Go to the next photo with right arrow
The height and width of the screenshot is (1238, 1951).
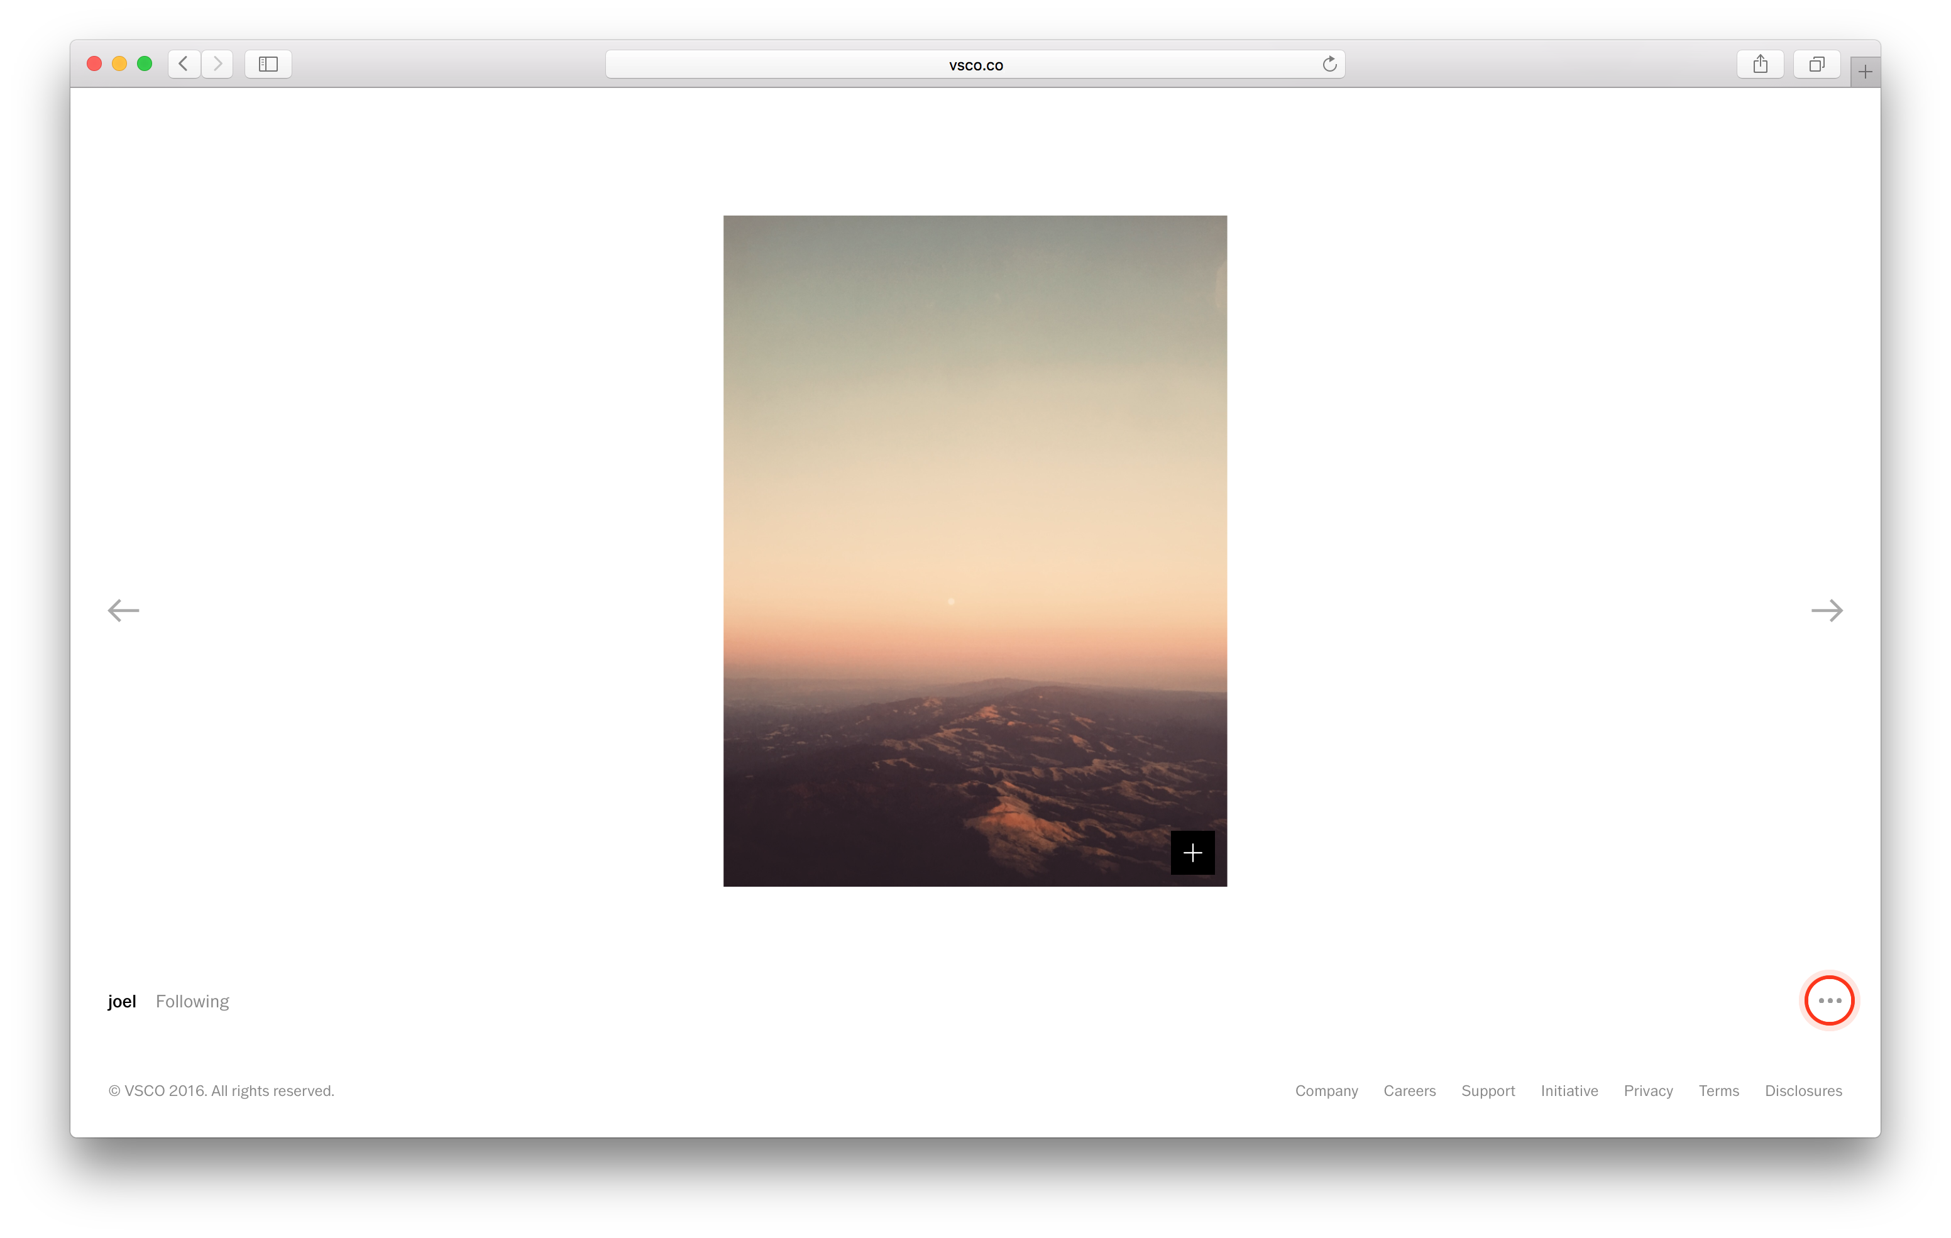(x=1826, y=610)
